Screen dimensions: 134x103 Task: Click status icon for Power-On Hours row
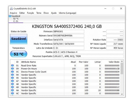(x=12, y=69)
